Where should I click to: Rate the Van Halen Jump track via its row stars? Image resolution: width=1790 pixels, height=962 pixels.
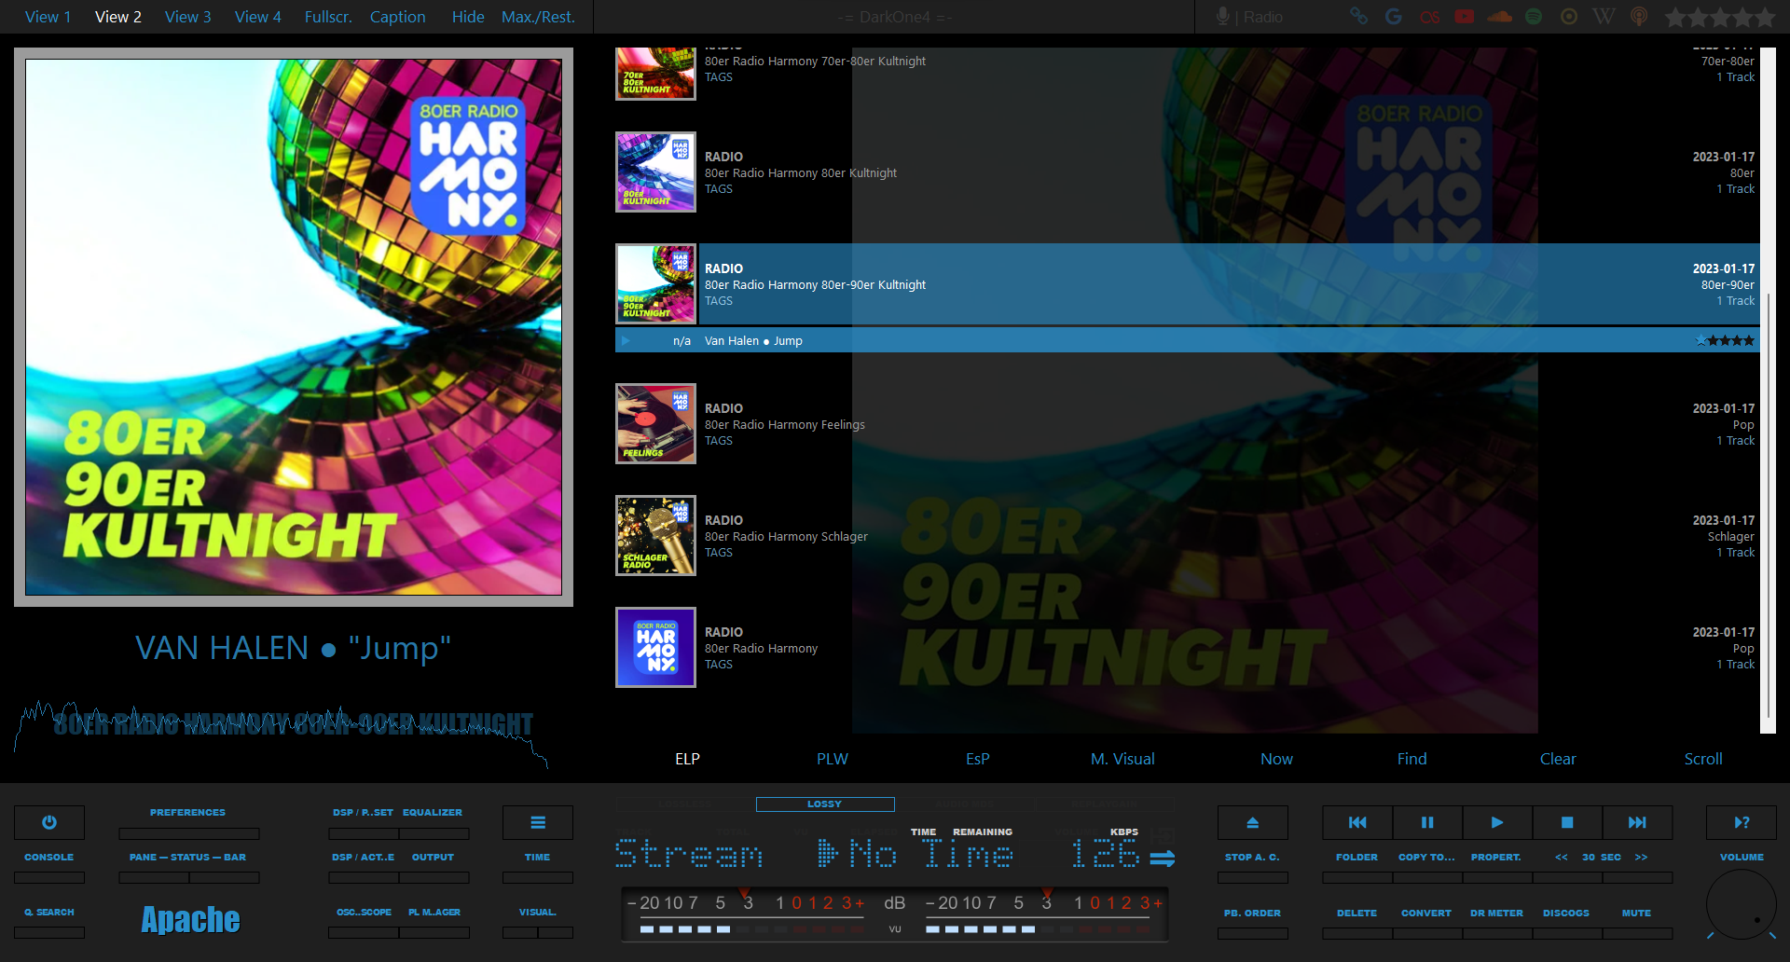click(x=1725, y=341)
